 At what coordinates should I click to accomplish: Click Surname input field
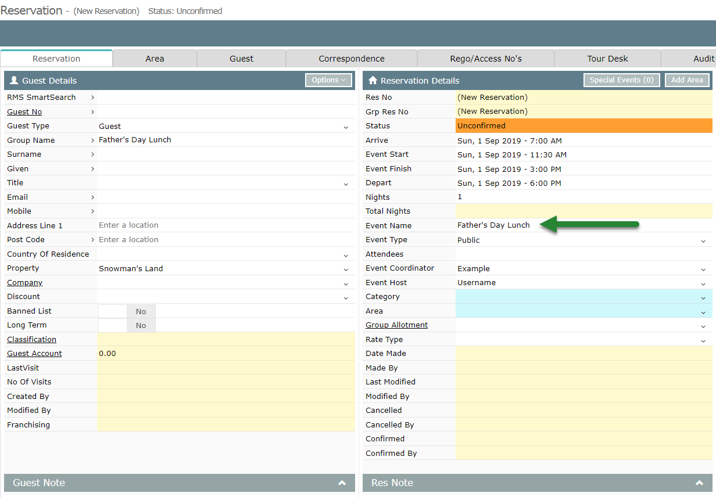coord(226,154)
